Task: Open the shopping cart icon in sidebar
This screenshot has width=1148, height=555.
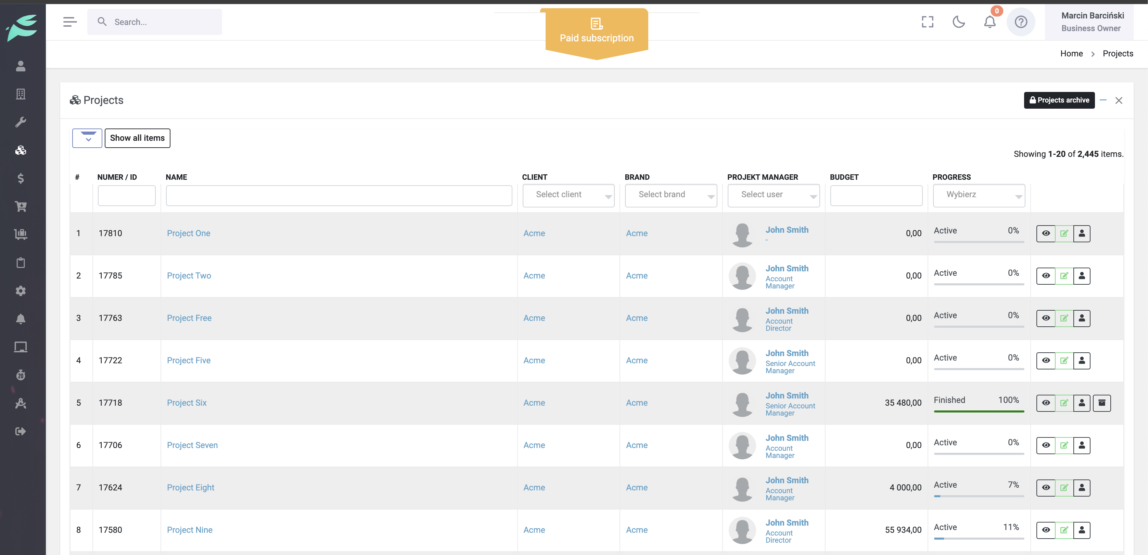Action: (x=21, y=206)
